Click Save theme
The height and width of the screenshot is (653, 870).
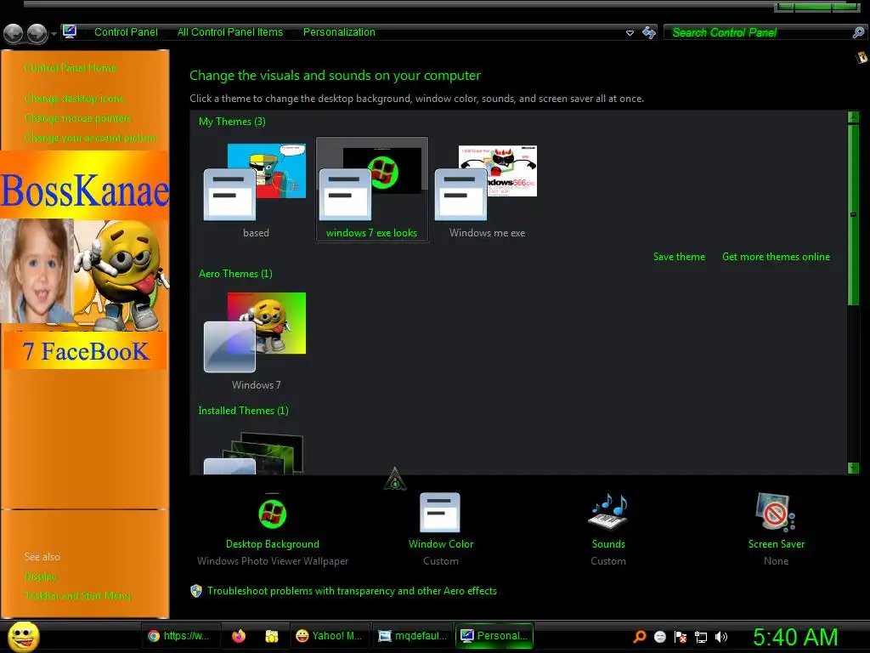679,257
